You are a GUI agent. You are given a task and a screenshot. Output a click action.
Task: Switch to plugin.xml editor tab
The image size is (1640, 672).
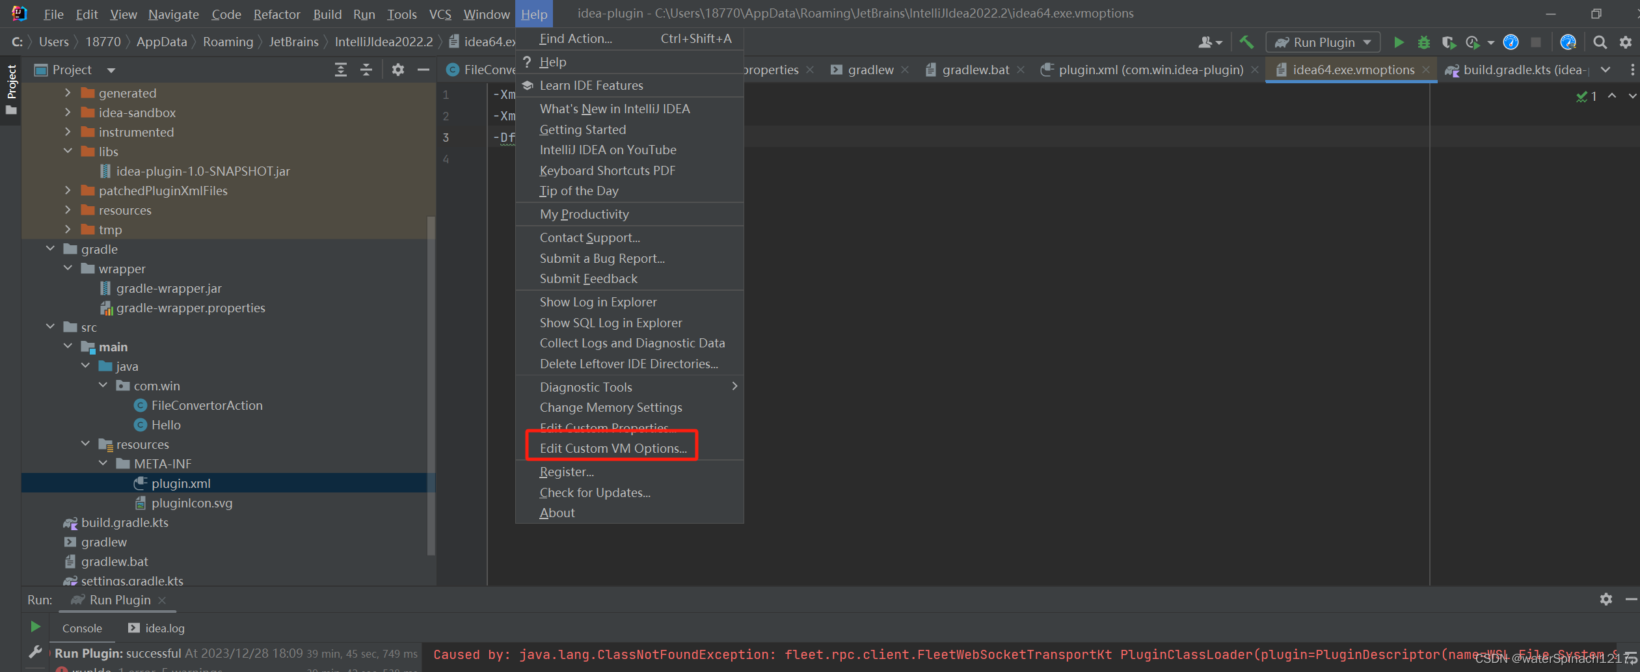1149,70
